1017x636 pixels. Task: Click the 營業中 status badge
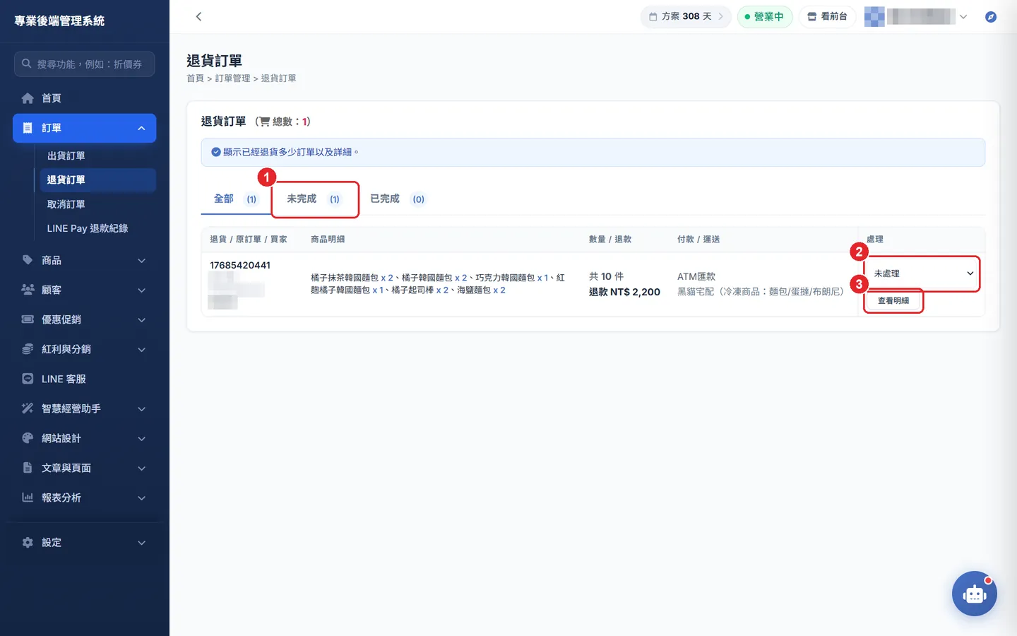765,16
